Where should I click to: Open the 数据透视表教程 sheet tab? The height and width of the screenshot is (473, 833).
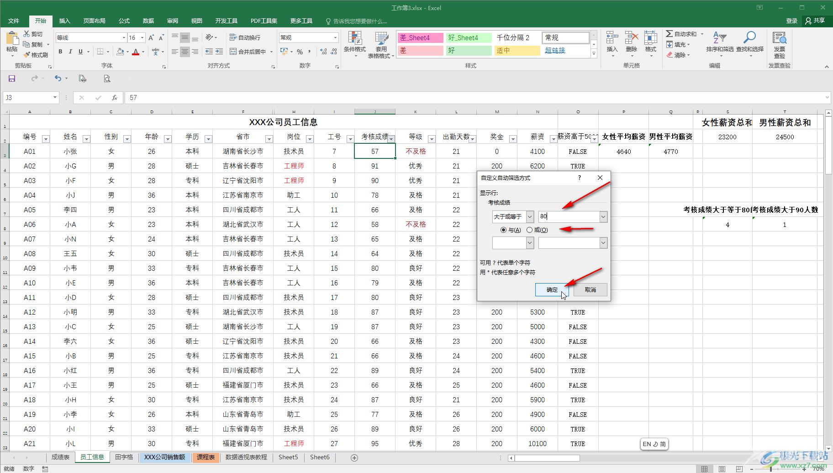pyautogui.click(x=247, y=457)
